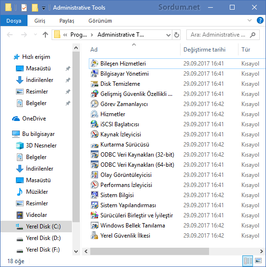
Task: Open pinned İndirilenler under Hızlı erişim
Action: [x=35, y=80]
